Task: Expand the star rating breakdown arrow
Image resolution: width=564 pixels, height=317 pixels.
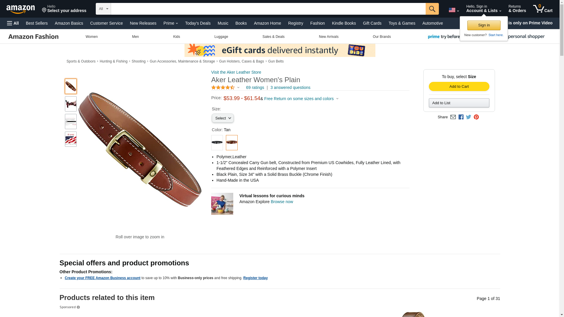Action: [238, 87]
